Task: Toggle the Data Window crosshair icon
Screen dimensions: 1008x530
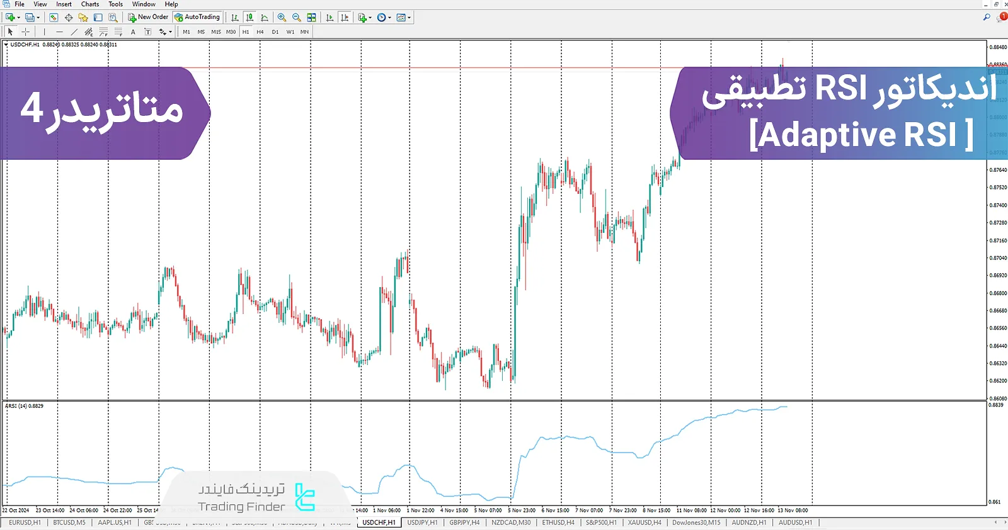Action: click(69, 18)
